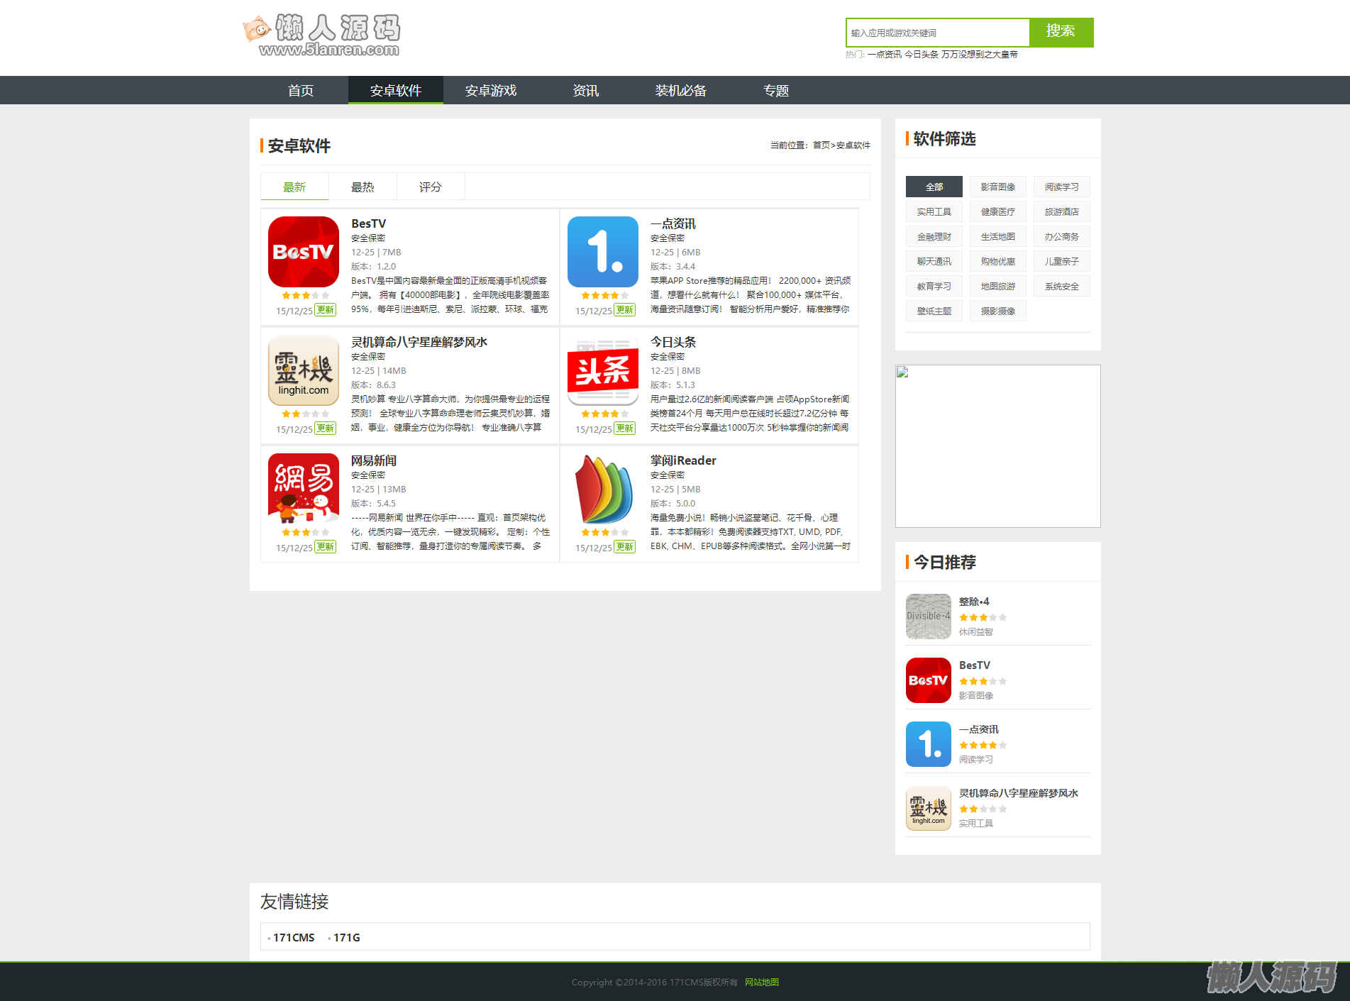Click the 网站地图 footer link
Screen dimensions: 1350x1001
pyautogui.click(x=762, y=982)
